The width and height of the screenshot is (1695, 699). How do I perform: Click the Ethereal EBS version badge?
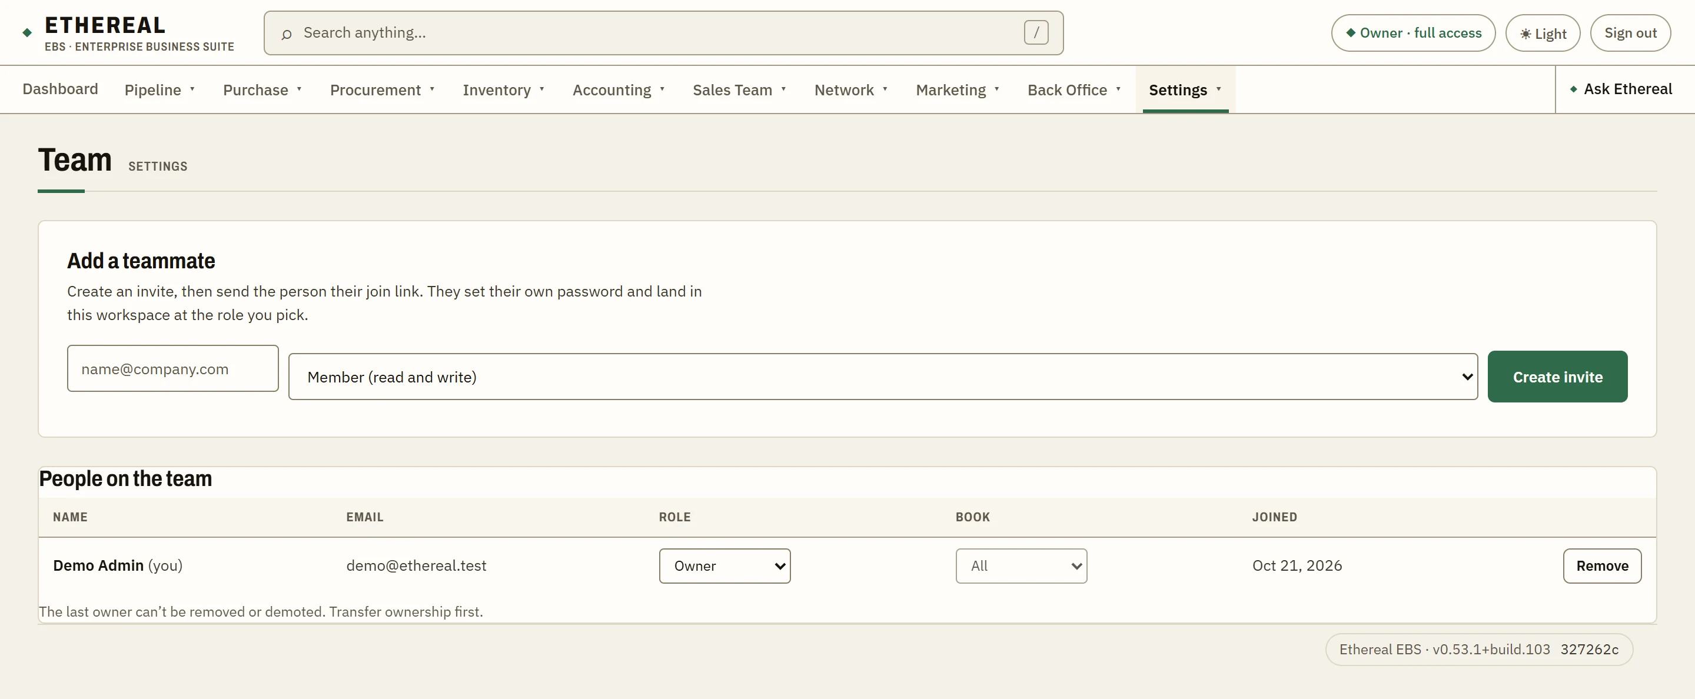click(x=1478, y=649)
